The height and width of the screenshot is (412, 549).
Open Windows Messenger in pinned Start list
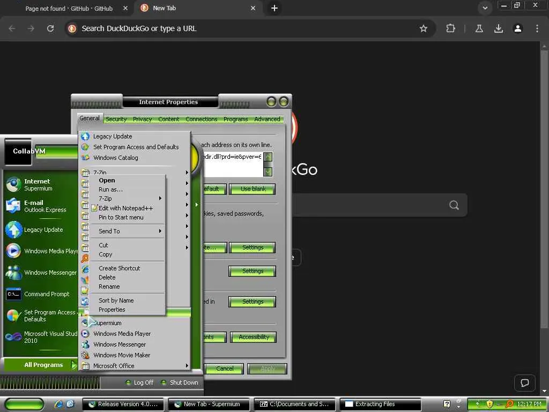[x=41, y=273]
